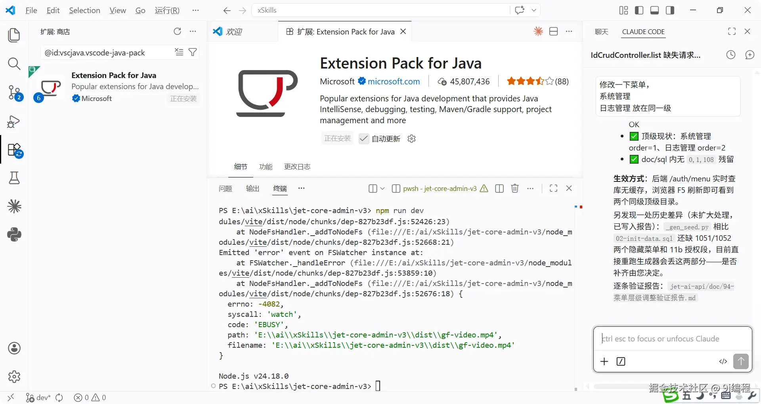Viewport: 761px width, 404px height.
Task: Clear the extensions search results
Action: [179, 52]
